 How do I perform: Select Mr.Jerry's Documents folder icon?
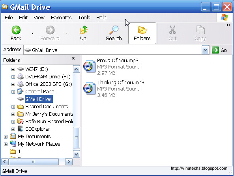coord(21,114)
